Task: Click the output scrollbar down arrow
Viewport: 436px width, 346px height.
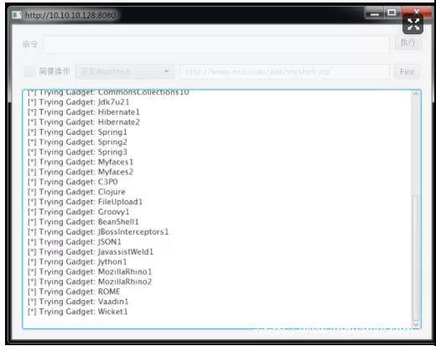Action: pos(416,324)
